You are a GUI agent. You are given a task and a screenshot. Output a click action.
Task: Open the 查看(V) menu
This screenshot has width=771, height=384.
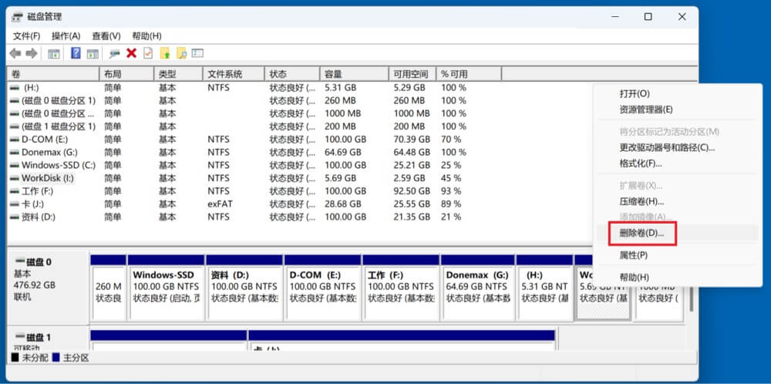(x=106, y=35)
